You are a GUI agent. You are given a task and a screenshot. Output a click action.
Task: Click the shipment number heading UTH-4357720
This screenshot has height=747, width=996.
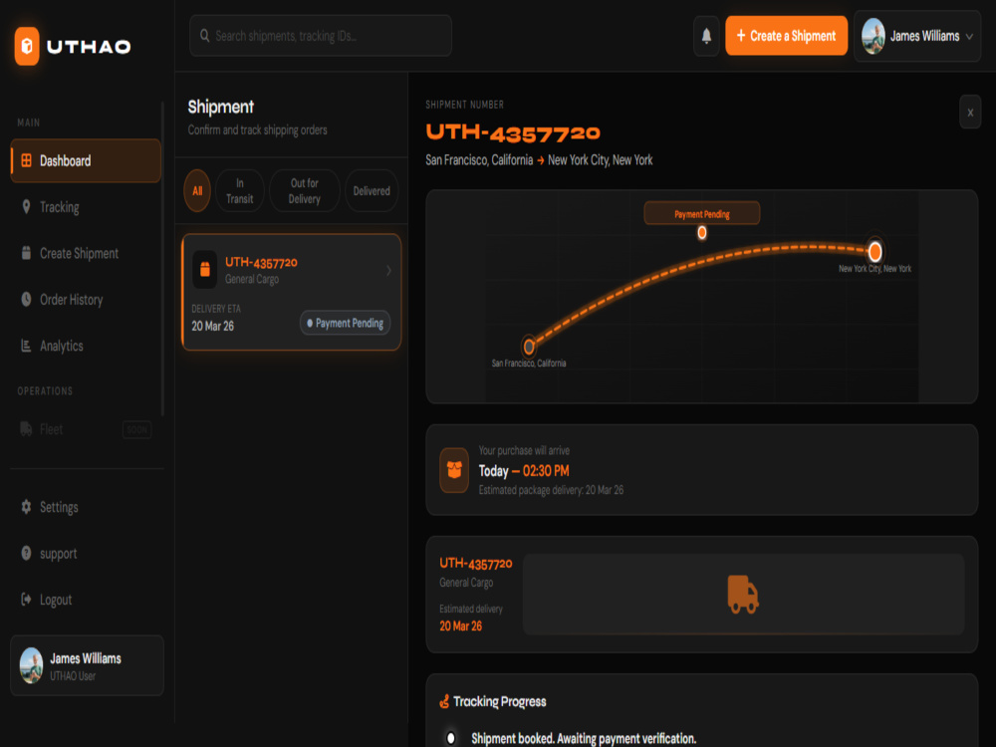[x=513, y=132]
